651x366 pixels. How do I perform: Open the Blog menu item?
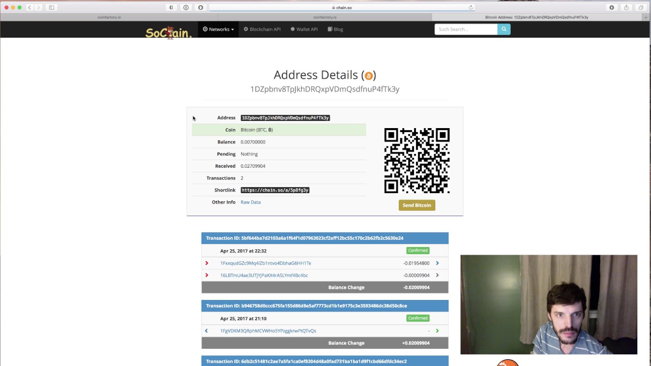pyautogui.click(x=335, y=29)
